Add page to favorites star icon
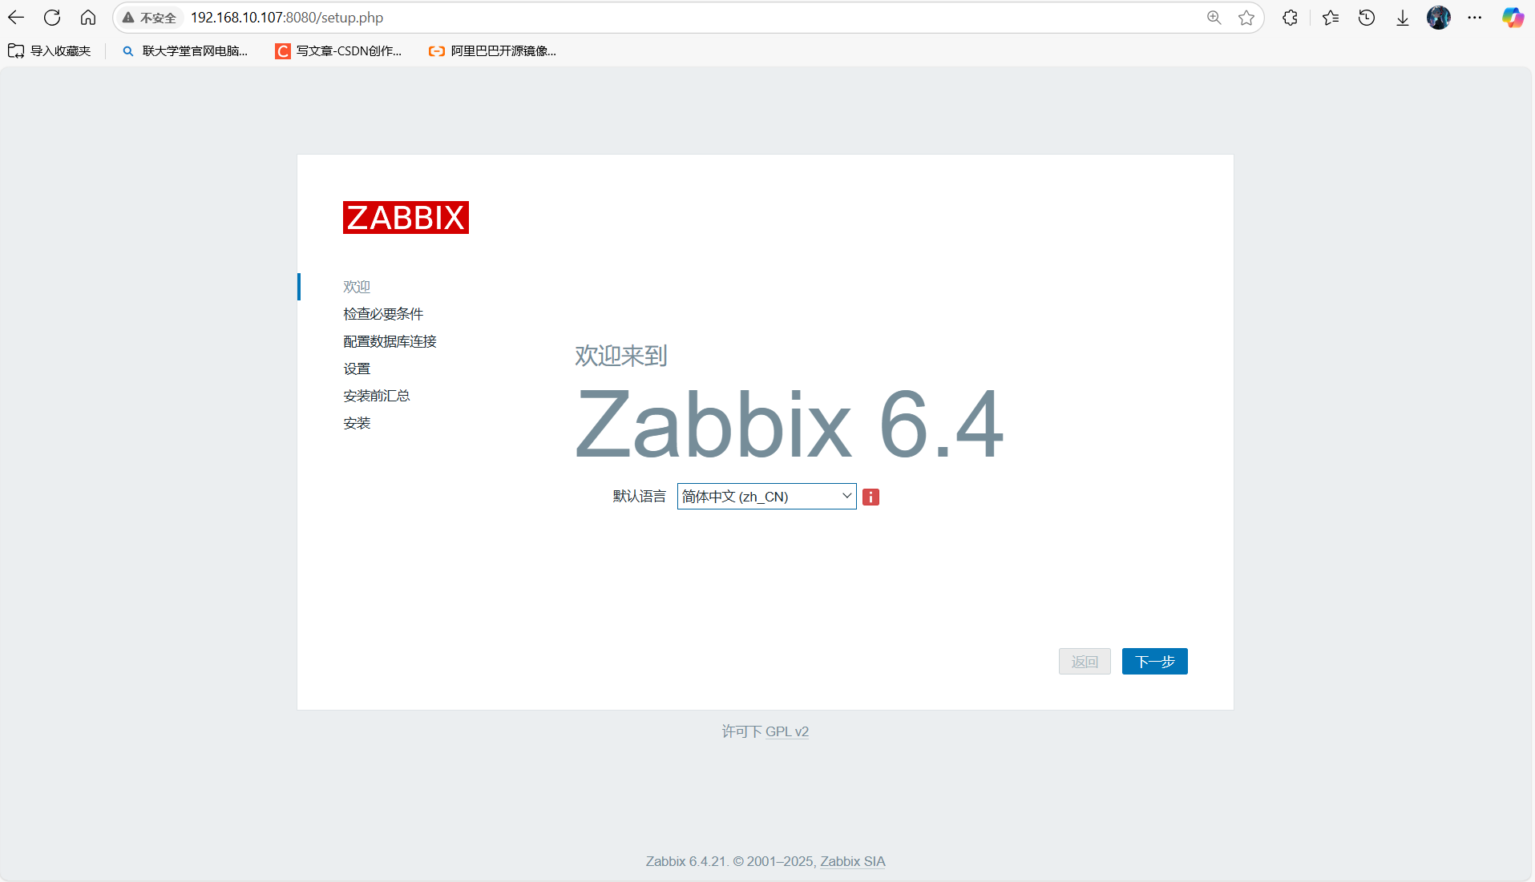1535x882 pixels. point(1246,18)
